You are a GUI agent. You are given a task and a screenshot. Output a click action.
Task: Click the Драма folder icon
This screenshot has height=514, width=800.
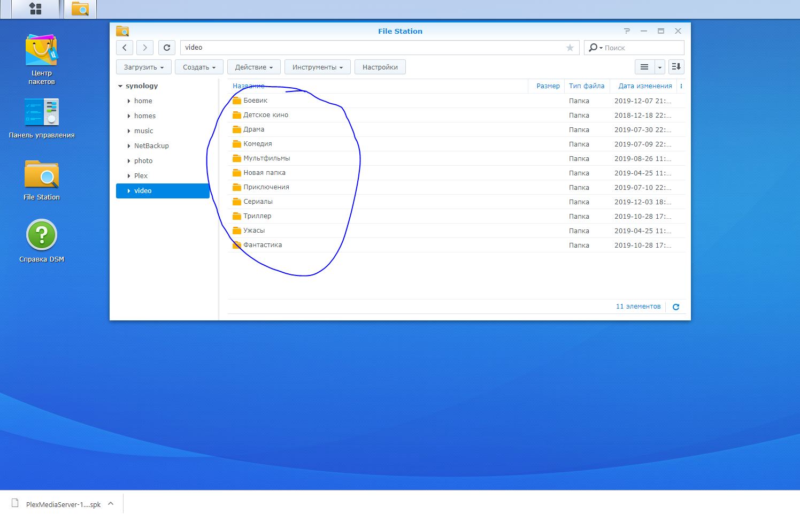pos(237,129)
